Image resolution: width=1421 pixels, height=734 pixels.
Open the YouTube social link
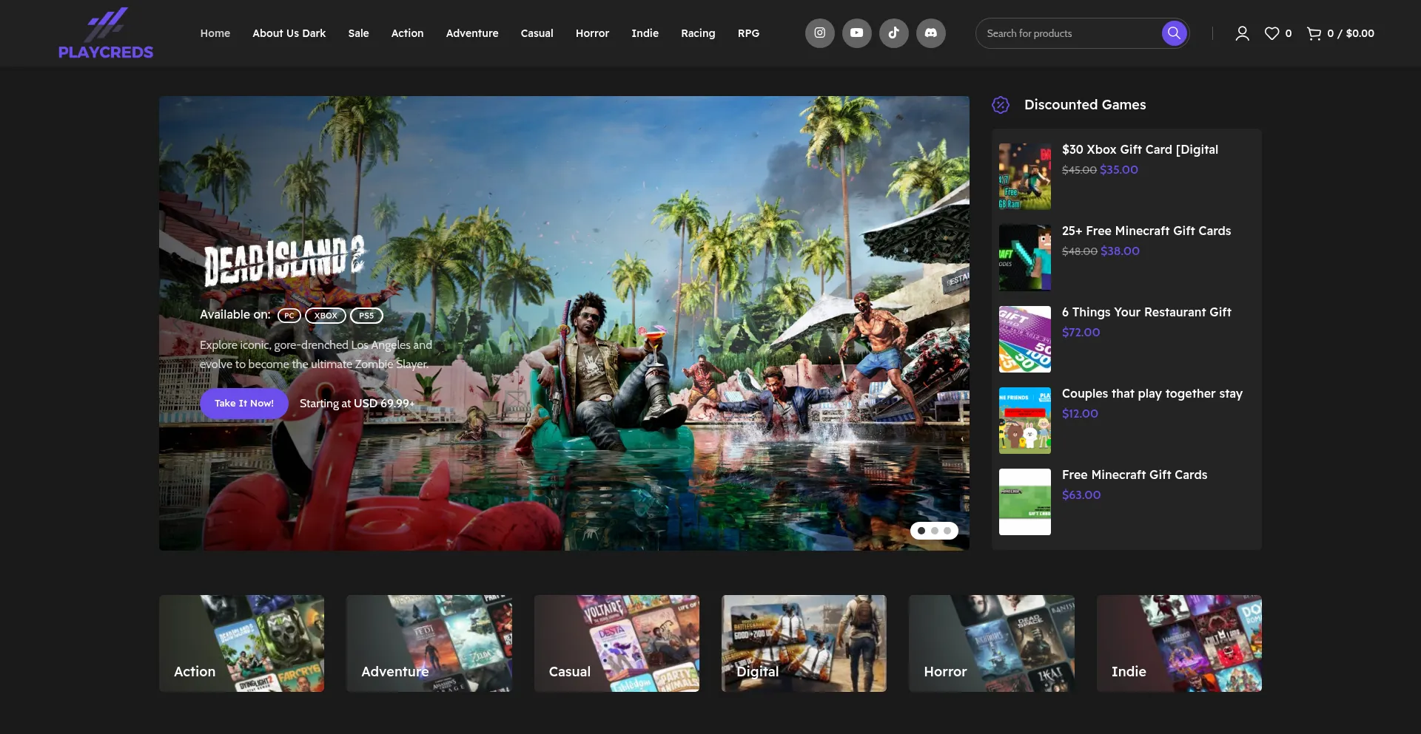point(857,33)
